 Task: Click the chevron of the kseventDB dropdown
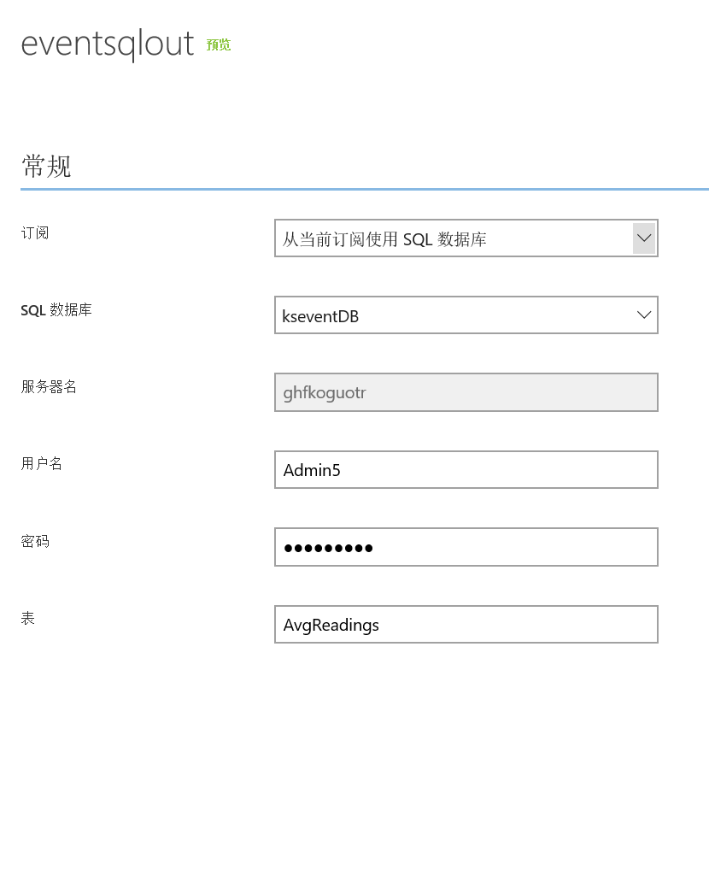[x=644, y=315]
